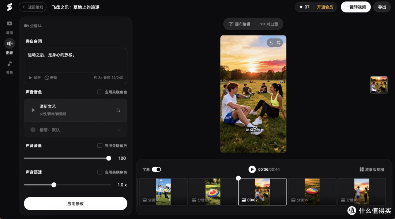Expand the 情绪: 默认 dropdown

(x=76, y=130)
